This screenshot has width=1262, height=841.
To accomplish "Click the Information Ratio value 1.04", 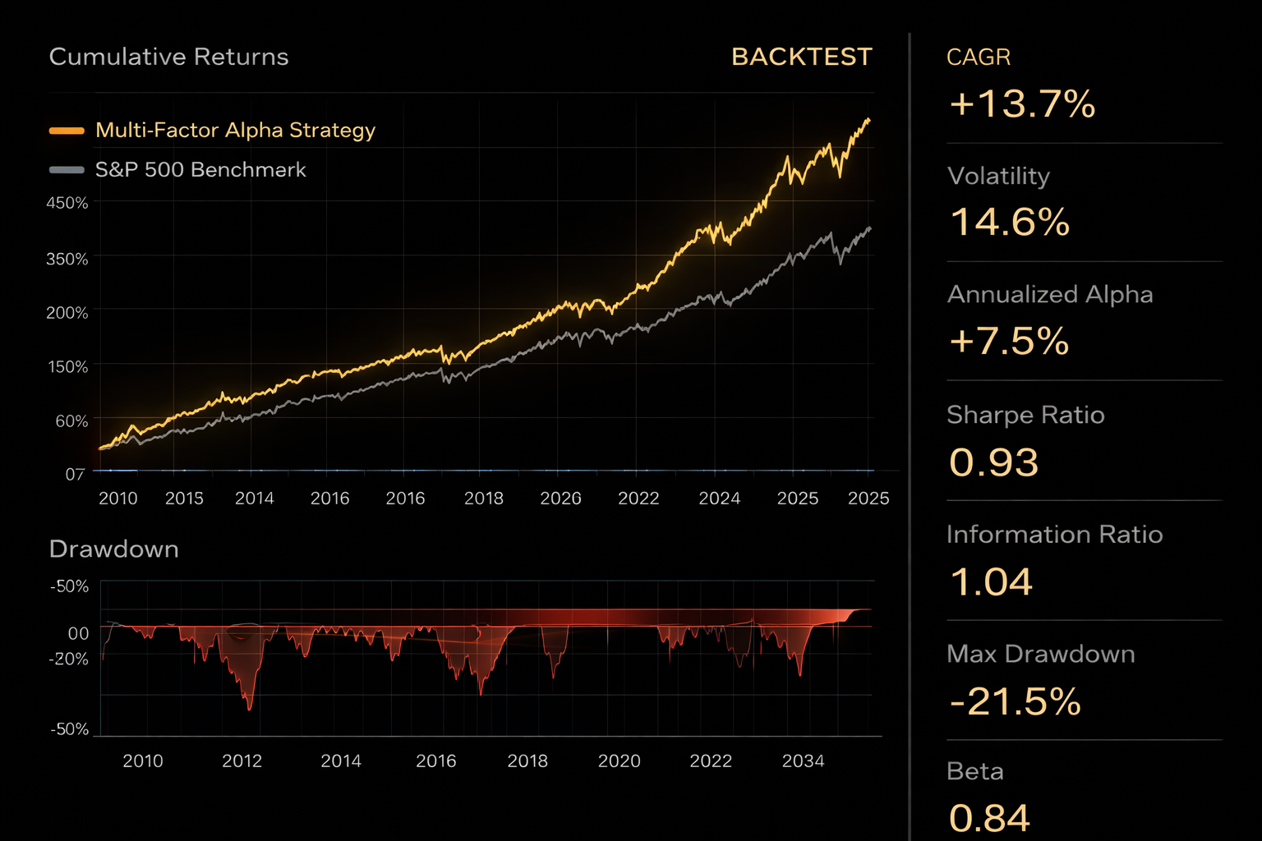I will point(991,581).
